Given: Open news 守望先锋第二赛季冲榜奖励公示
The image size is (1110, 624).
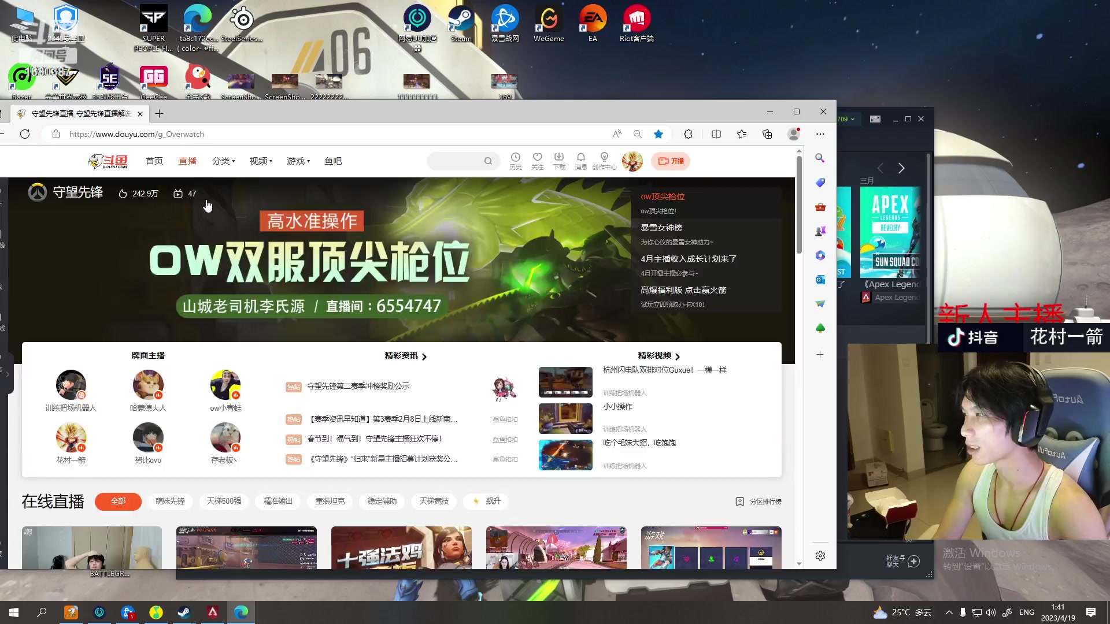Looking at the screenshot, I should tap(358, 386).
